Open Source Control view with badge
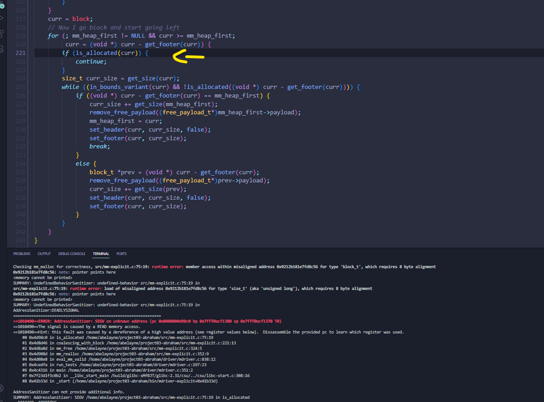Image resolution: width=544 pixels, height=402 pixels. [1, 5]
